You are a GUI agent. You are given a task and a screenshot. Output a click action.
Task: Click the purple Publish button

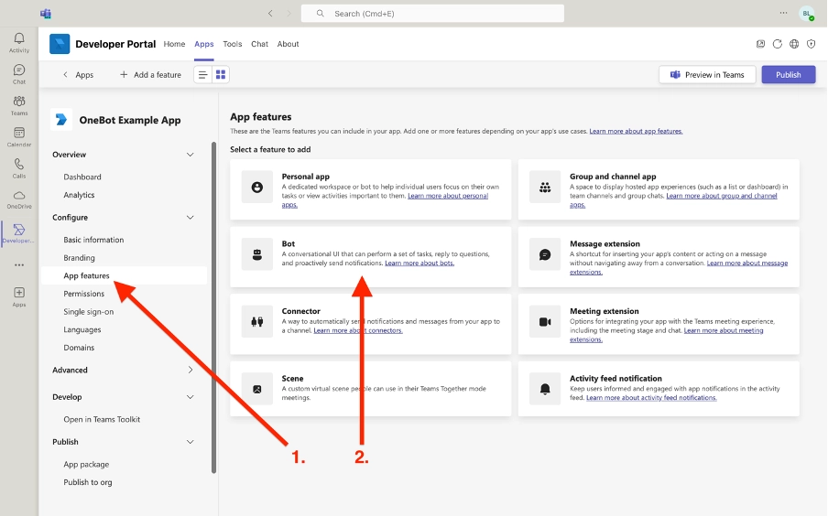pyautogui.click(x=789, y=74)
